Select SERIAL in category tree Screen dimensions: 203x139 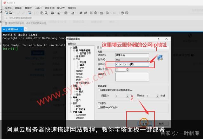(79, 77)
